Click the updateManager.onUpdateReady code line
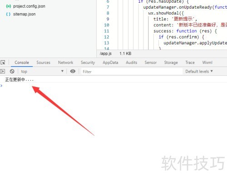Screen dimensions: 227x180 pyautogui.click(x=185, y=7)
